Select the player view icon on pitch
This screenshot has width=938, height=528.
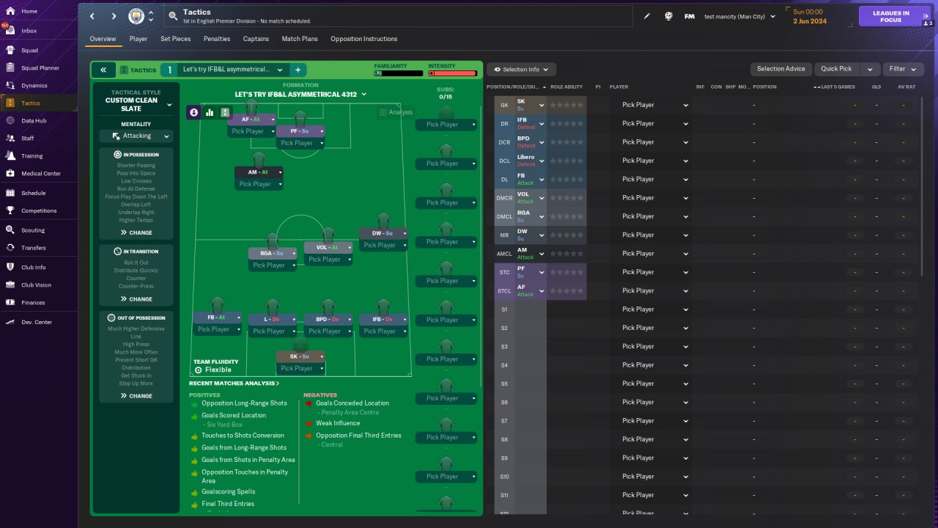click(193, 112)
